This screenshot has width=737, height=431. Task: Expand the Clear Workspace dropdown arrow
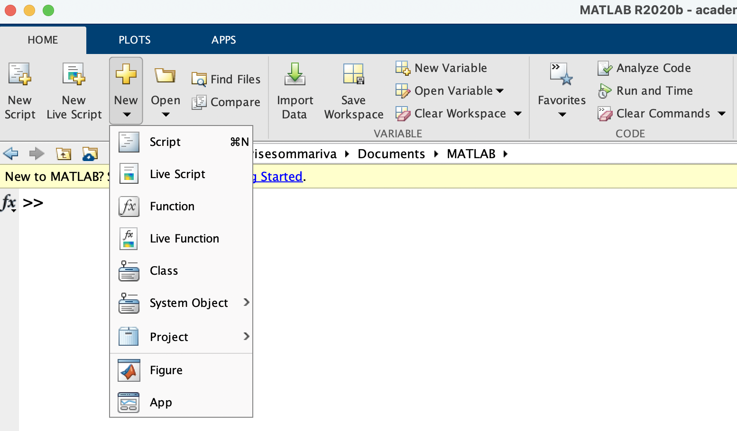click(518, 113)
